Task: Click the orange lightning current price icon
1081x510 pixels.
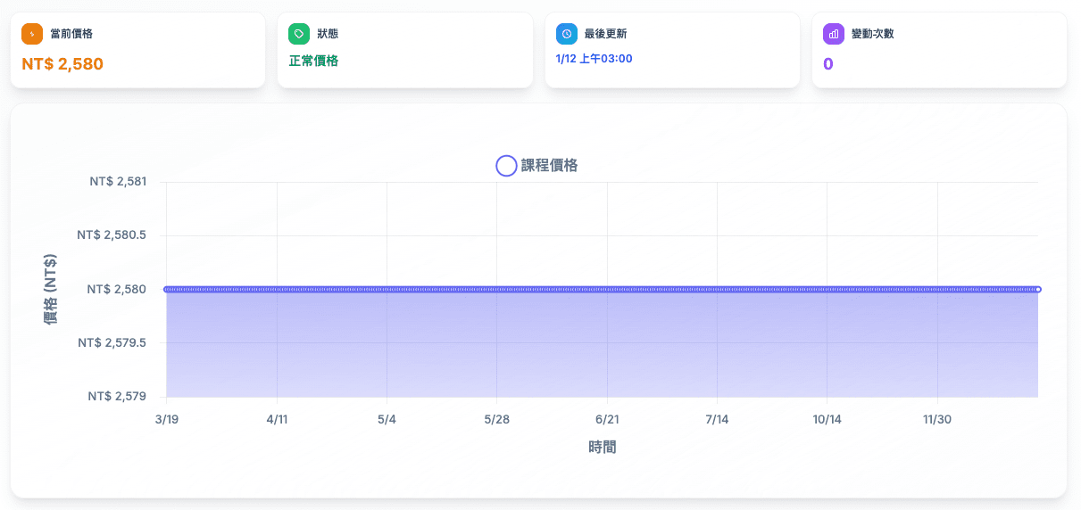Action: tap(32, 34)
